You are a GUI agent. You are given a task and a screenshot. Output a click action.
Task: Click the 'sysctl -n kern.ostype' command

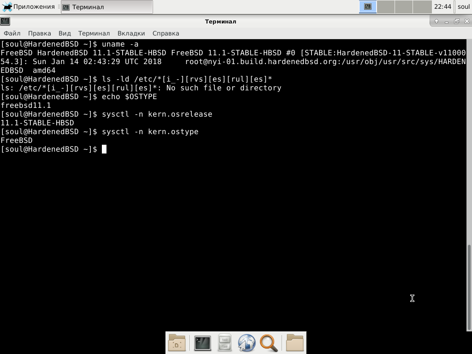coord(150,132)
